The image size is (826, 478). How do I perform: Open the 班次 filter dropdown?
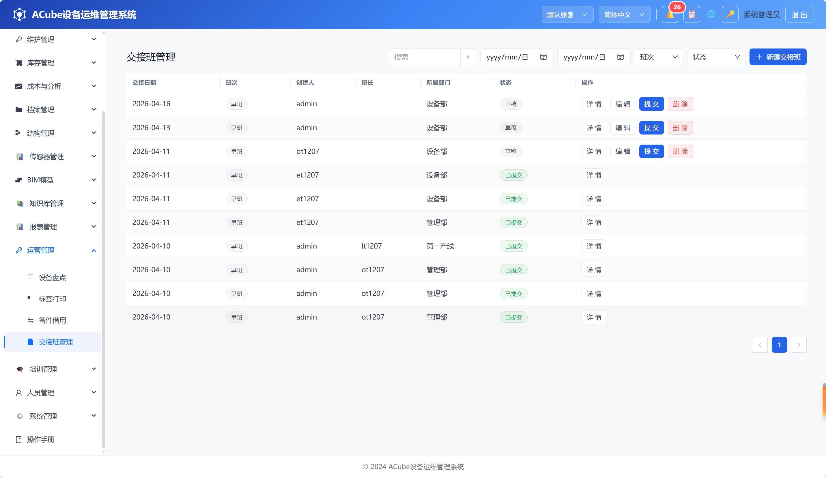[659, 57]
